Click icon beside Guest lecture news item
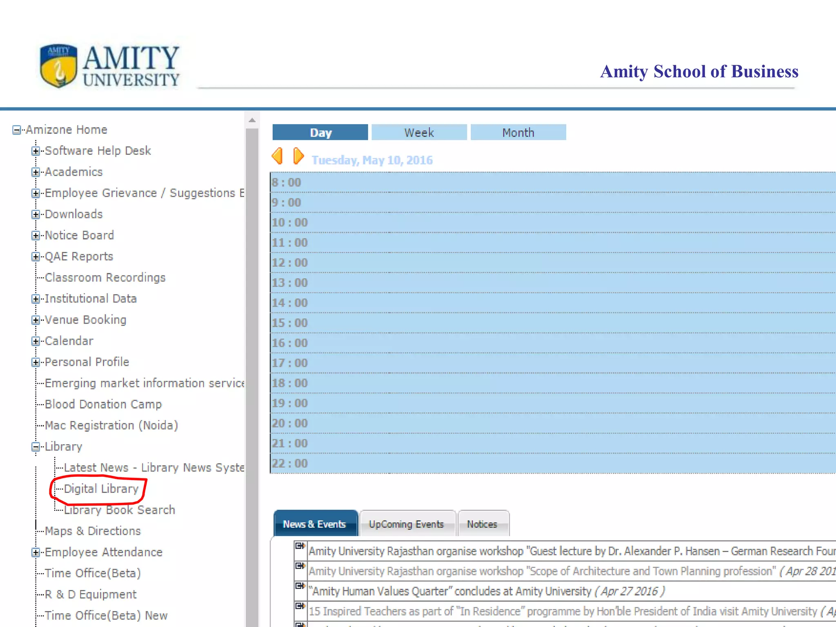This screenshot has height=627, width=836. 300,546
